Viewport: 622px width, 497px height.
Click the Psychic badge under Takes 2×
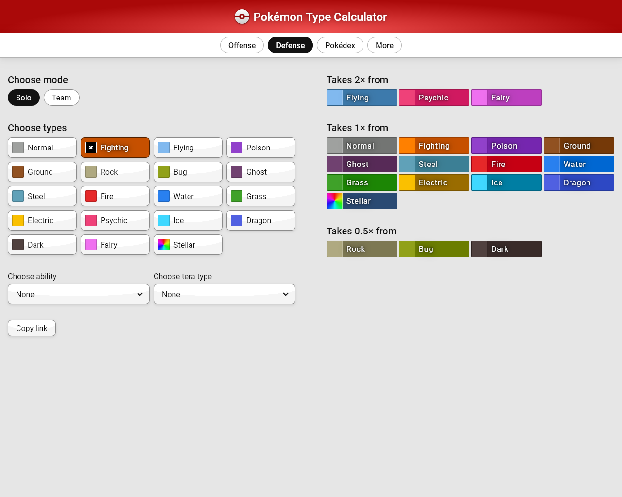click(434, 98)
